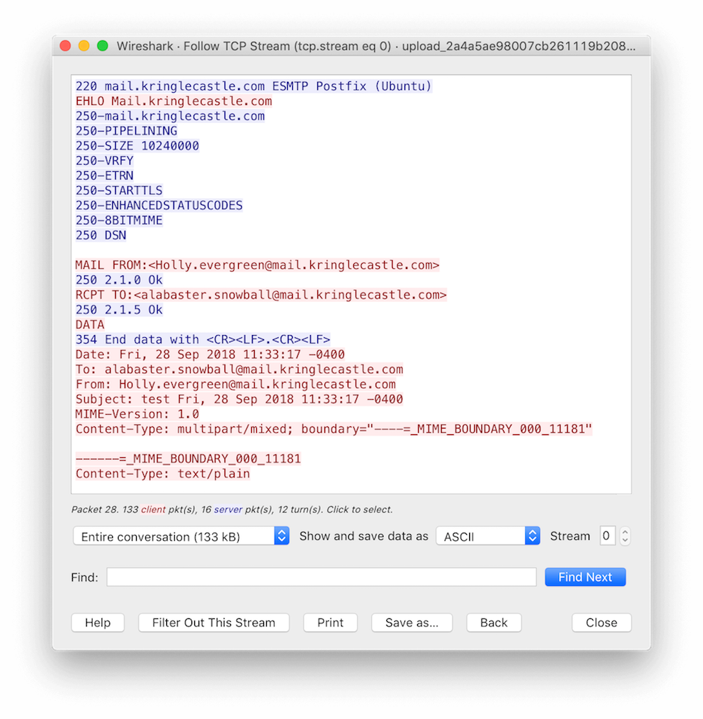703x719 pixels.
Task: Maximize the window with the green button
Action: [x=103, y=46]
